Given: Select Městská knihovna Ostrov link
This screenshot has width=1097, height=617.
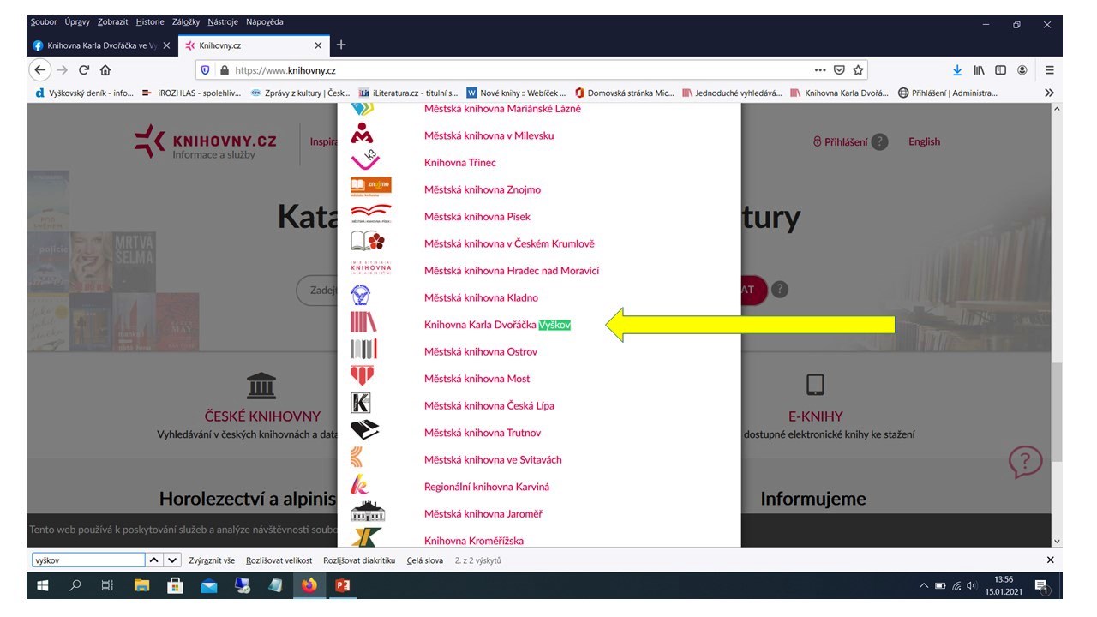Looking at the screenshot, I should point(481,351).
